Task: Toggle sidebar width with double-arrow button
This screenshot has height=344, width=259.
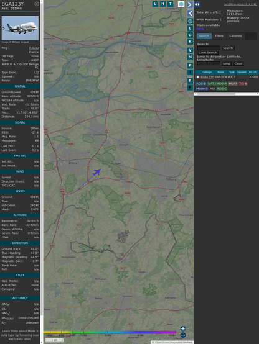Action: pos(197,4)
